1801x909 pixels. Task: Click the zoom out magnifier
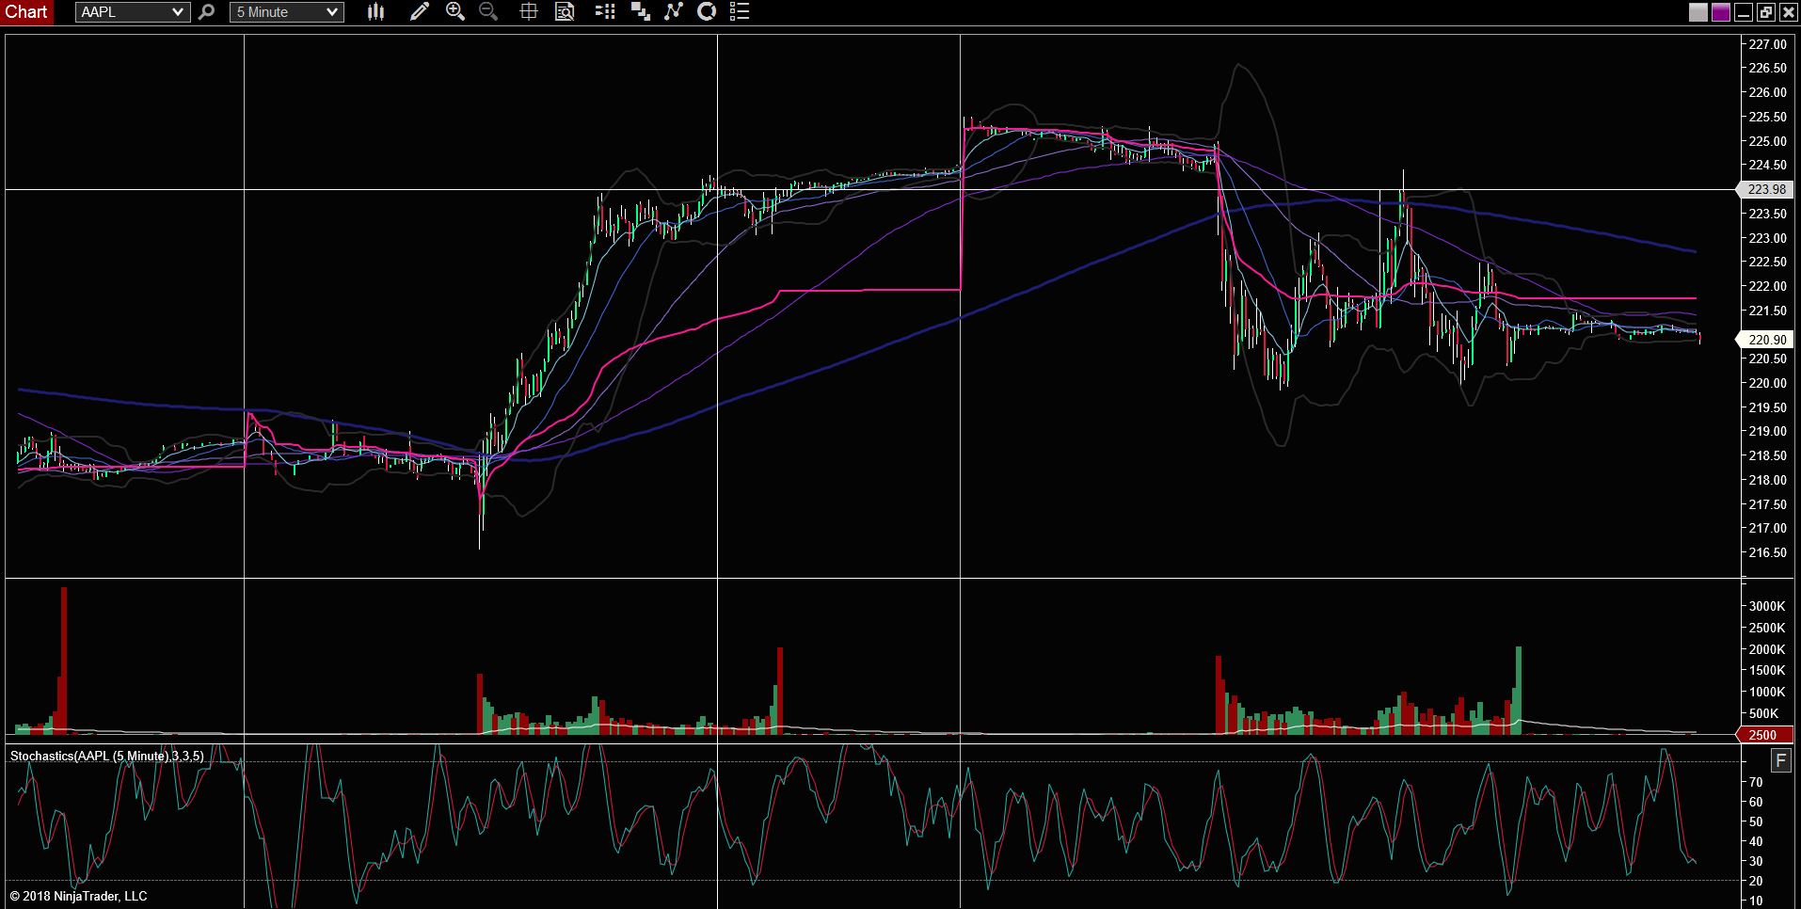pos(488,12)
